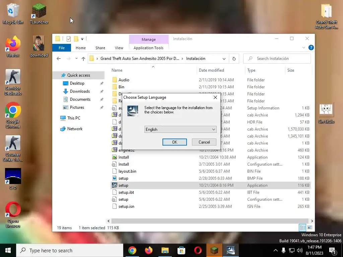Select Documents in navigation pane

click(80, 99)
